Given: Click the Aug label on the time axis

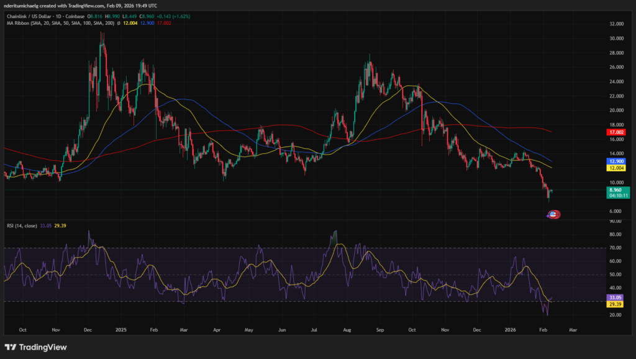Looking at the screenshot, I should 347,330.
